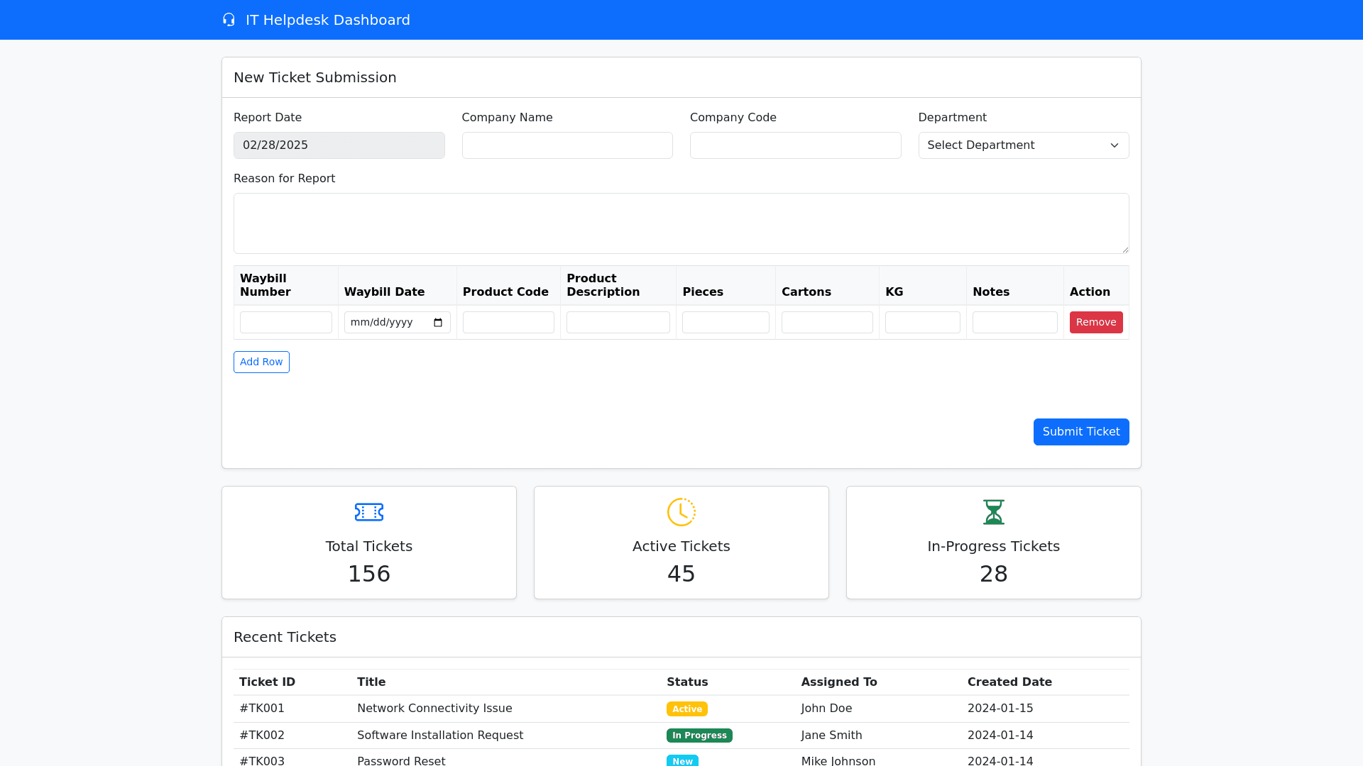Viewport: 1363px width, 766px height.
Task: Select the Waybill Number input
Action: tap(285, 323)
